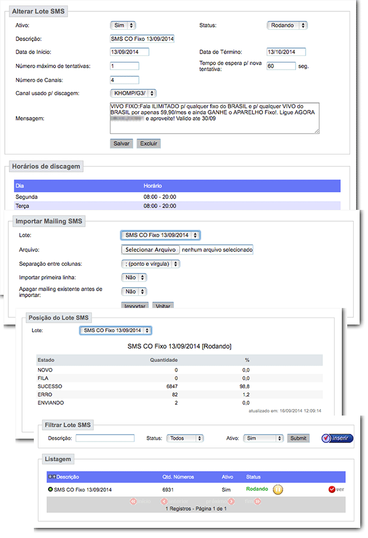Click the Data de Término field
Viewport: 368px width, 538px height.
click(x=286, y=52)
